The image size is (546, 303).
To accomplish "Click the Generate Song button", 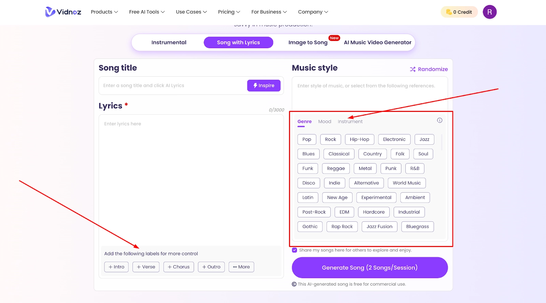I will (370, 268).
